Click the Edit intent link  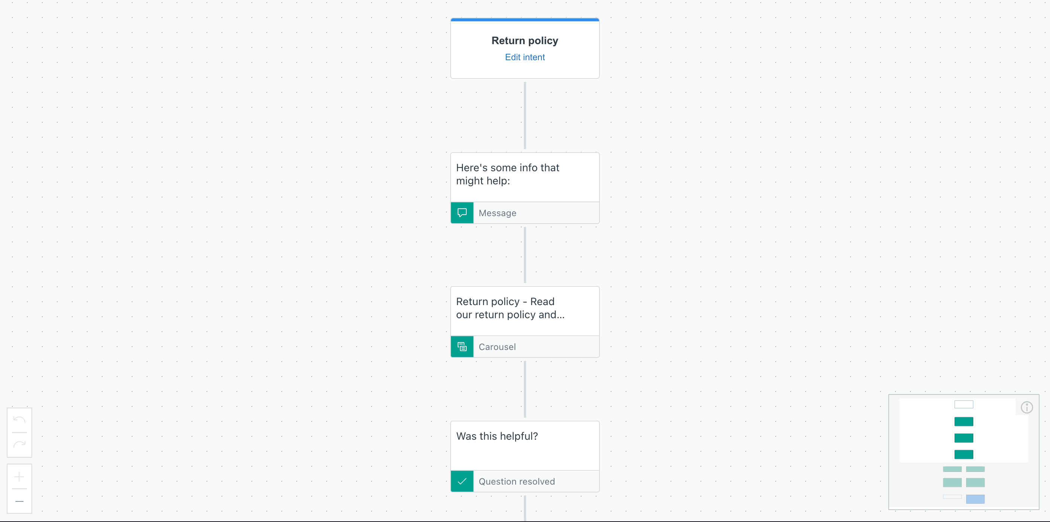pyautogui.click(x=525, y=57)
